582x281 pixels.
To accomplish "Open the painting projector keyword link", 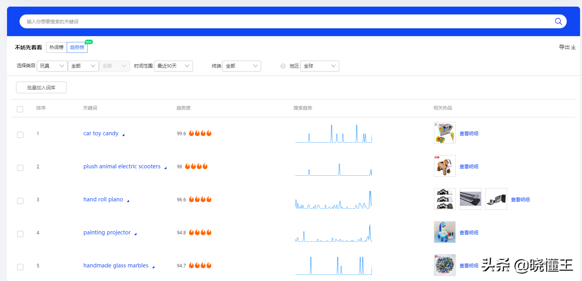I will coord(107,232).
